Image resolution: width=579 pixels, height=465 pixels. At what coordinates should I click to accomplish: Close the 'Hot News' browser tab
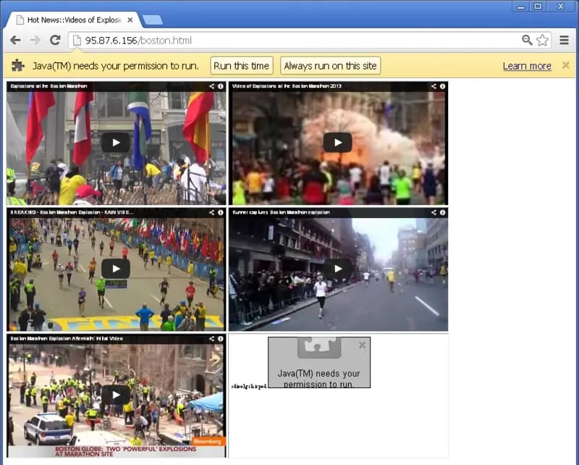[130, 20]
